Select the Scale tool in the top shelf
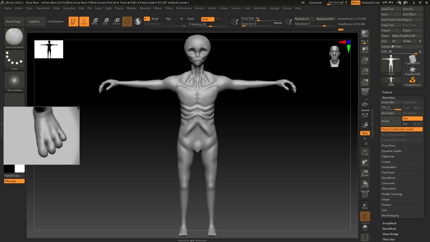Screen dimensions: 430x242 (x=105, y=21)
